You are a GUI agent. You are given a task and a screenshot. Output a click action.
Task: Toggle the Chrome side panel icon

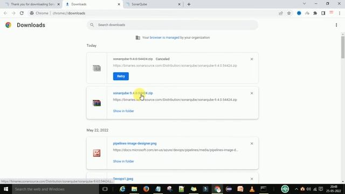pos(323,13)
